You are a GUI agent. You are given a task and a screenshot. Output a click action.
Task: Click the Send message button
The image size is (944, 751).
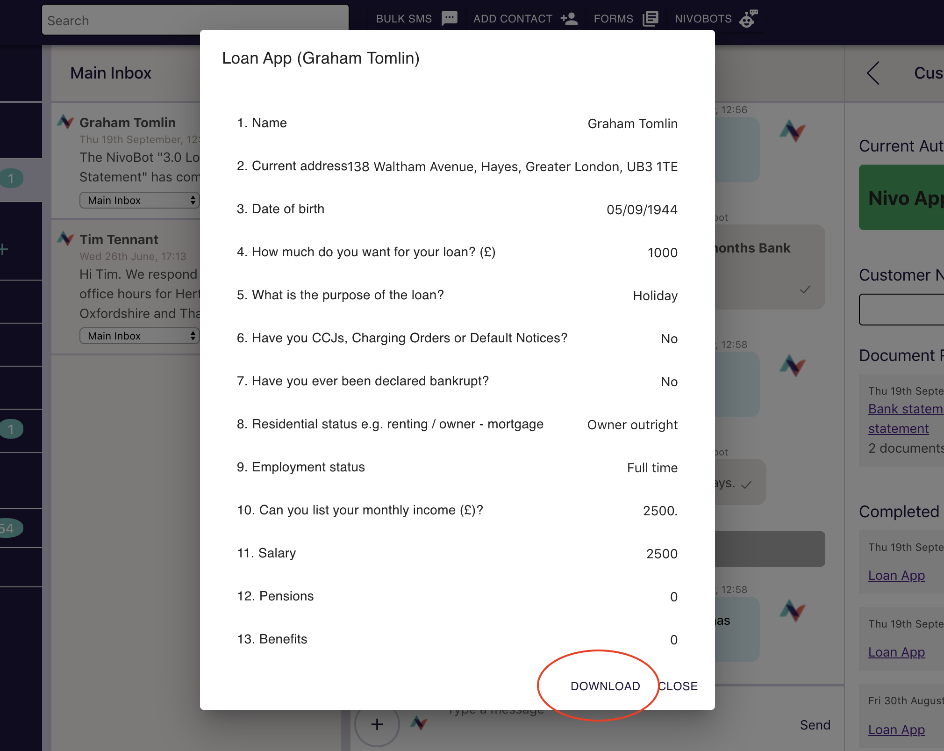point(815,725)
